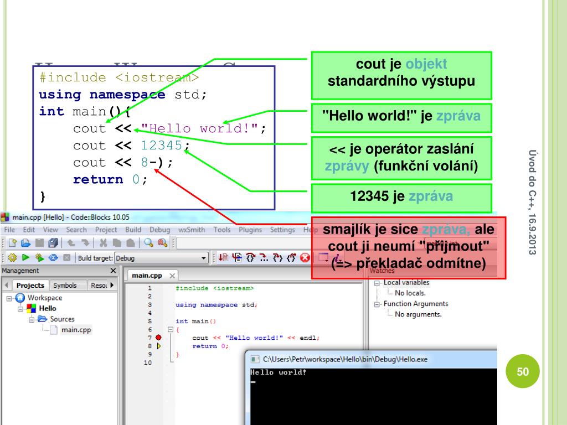Run the program with green arrow
Screen dimensions: 567x425
pos(26,258)
